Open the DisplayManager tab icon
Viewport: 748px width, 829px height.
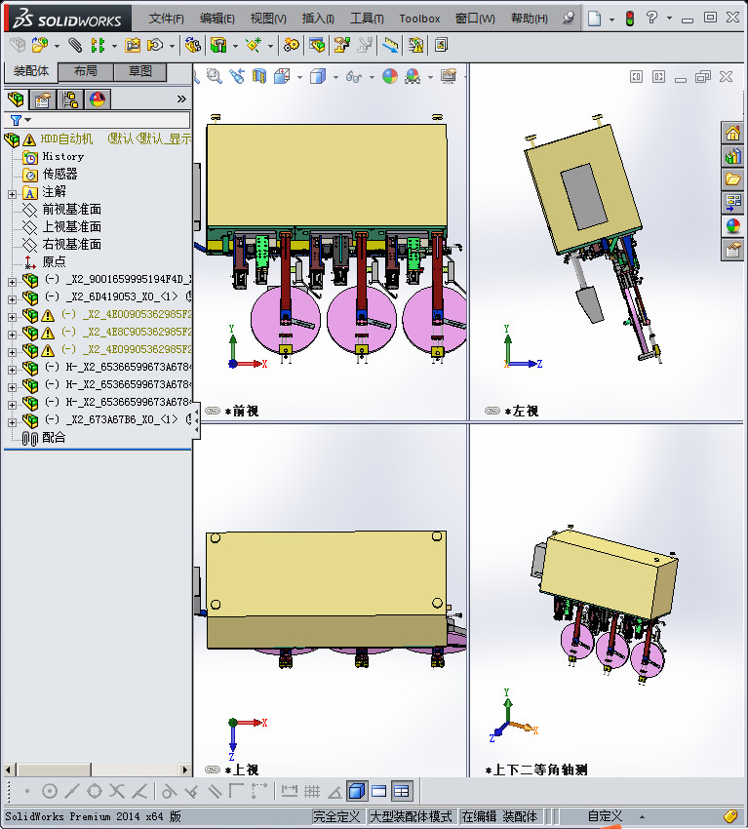[x=98, y=99]
